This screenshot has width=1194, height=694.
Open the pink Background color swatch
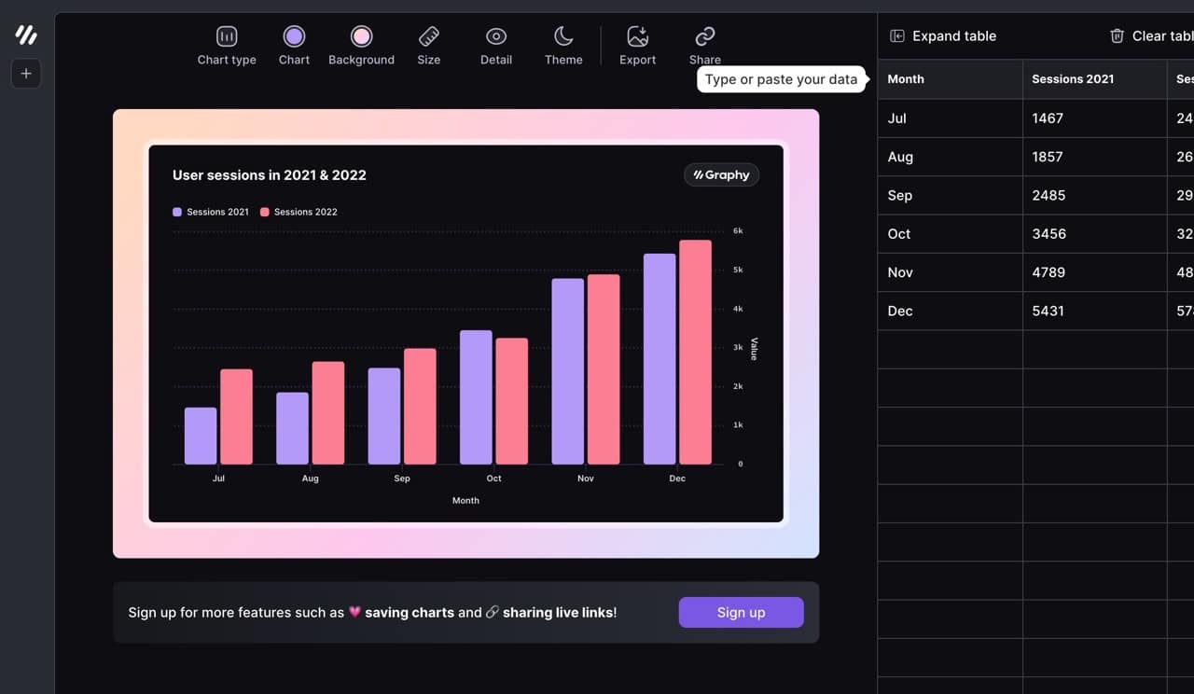(x=361, y=36)
